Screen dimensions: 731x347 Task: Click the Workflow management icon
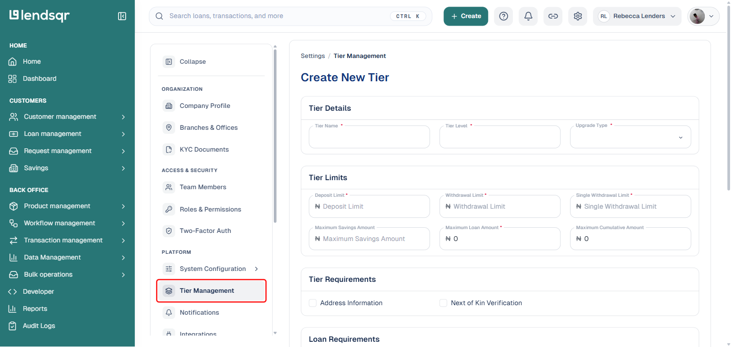click(x=14, y=223)
